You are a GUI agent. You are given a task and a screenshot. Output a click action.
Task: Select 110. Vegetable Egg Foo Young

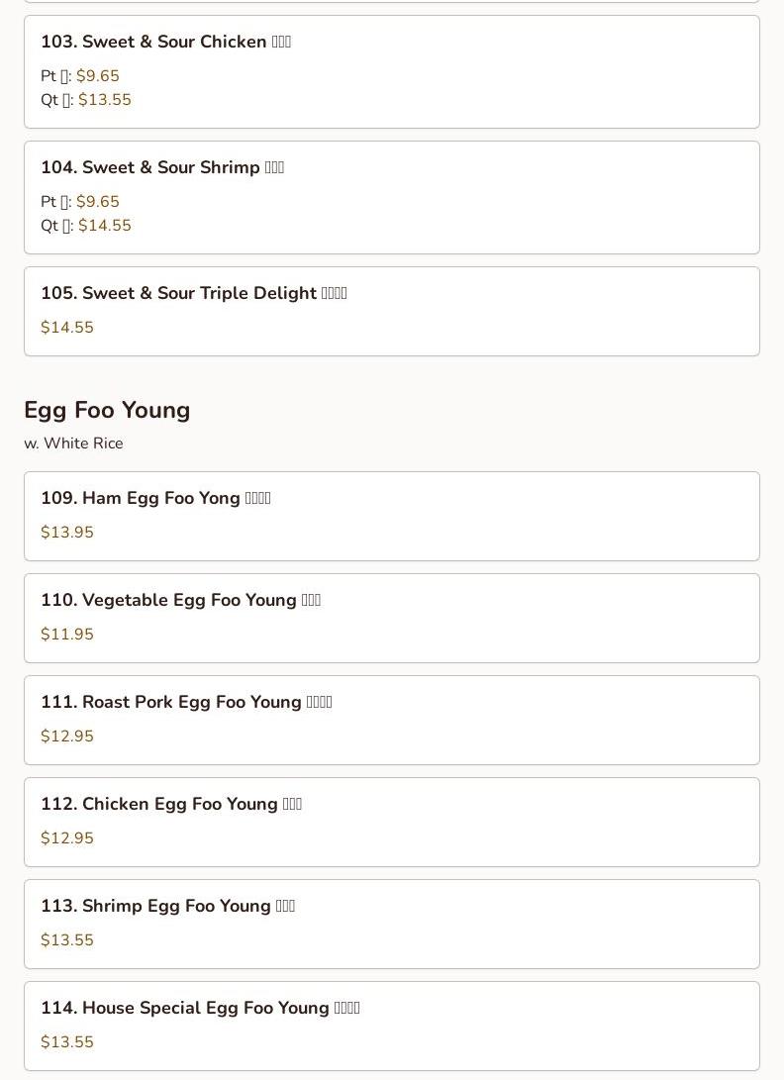(180, 600)
